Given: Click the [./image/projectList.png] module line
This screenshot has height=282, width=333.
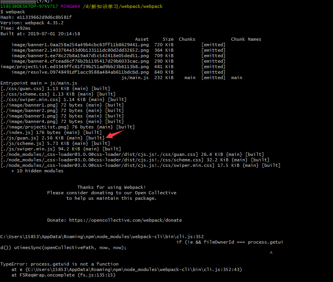Looking at the screenshot, I should (68, 127).
